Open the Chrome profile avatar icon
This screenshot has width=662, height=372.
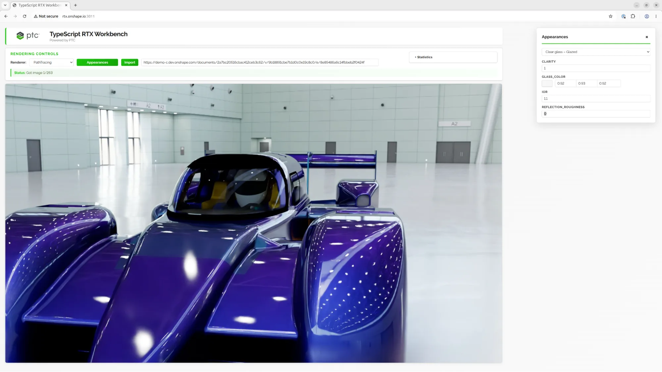click(647, 16)
